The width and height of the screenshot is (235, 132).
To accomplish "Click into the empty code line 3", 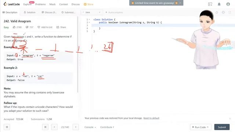I will click(x=163, y=25).
